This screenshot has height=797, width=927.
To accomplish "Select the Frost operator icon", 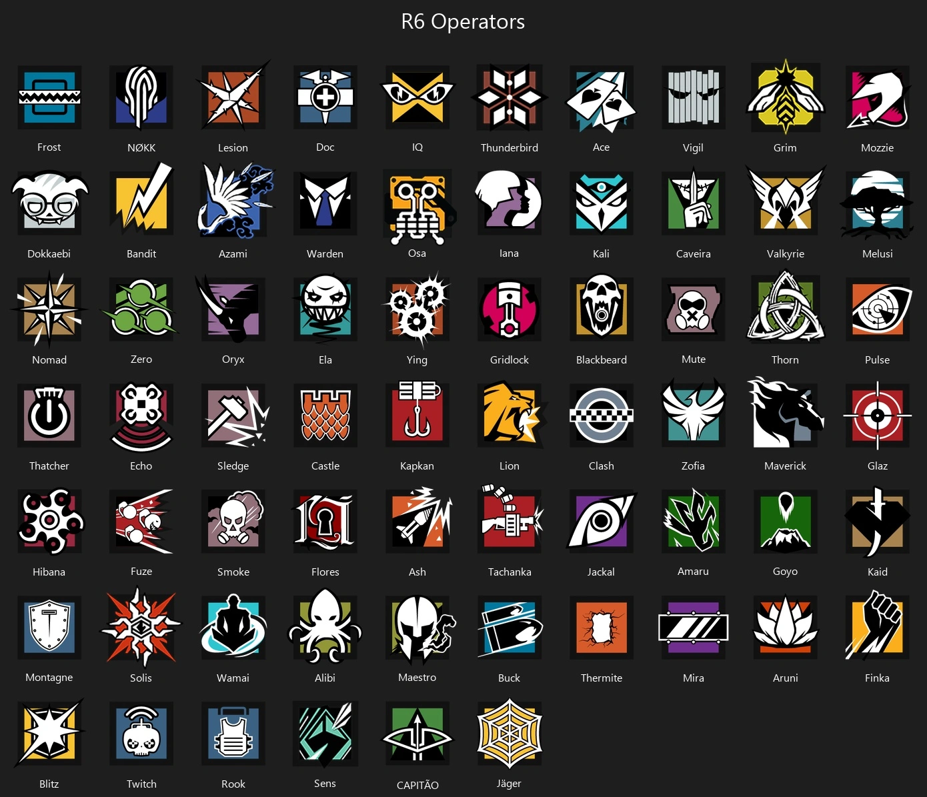I will pos(49,97).
